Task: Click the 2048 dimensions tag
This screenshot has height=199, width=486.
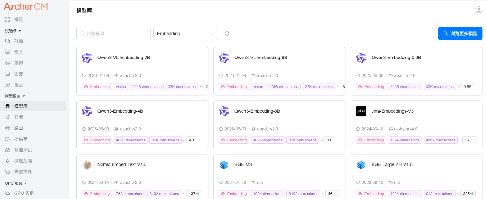Action: pos(147,87)
